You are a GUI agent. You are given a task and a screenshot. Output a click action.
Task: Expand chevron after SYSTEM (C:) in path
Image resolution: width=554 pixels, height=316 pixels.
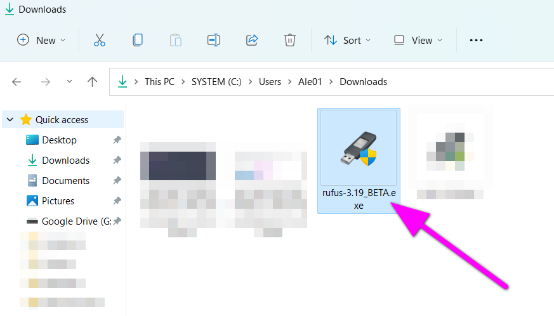pos(250,82)
